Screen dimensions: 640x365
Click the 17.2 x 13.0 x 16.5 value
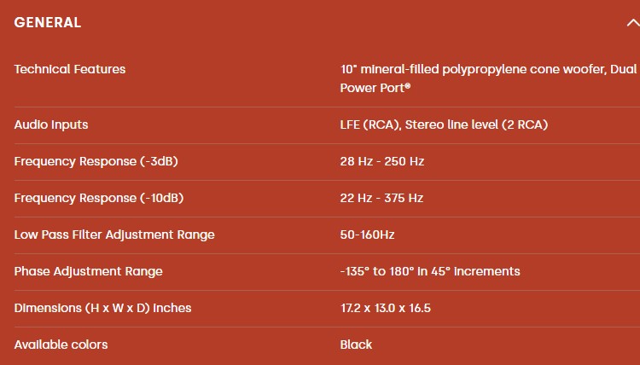pyautogui.click(x=386, y=308)
